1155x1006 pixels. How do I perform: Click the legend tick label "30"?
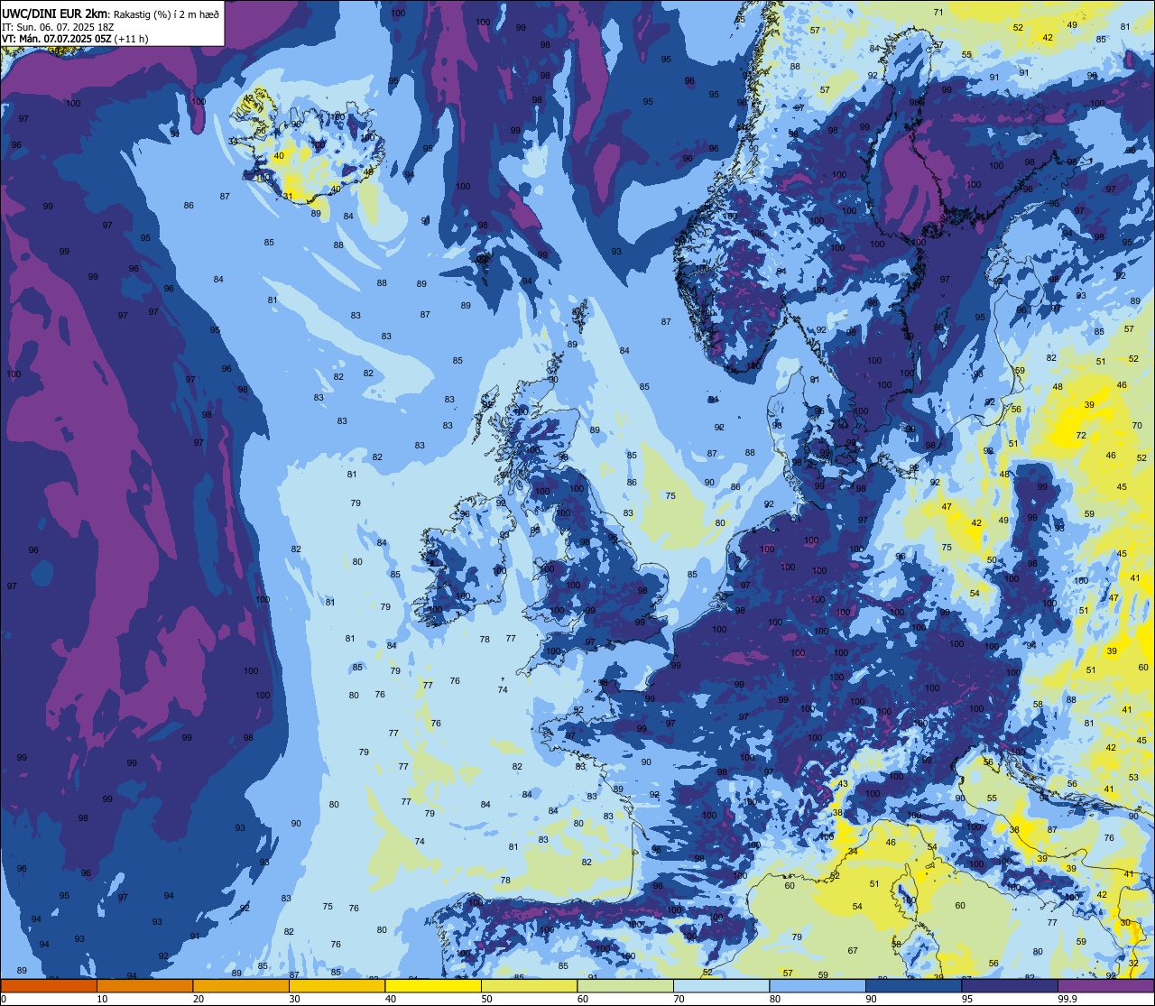294,999
